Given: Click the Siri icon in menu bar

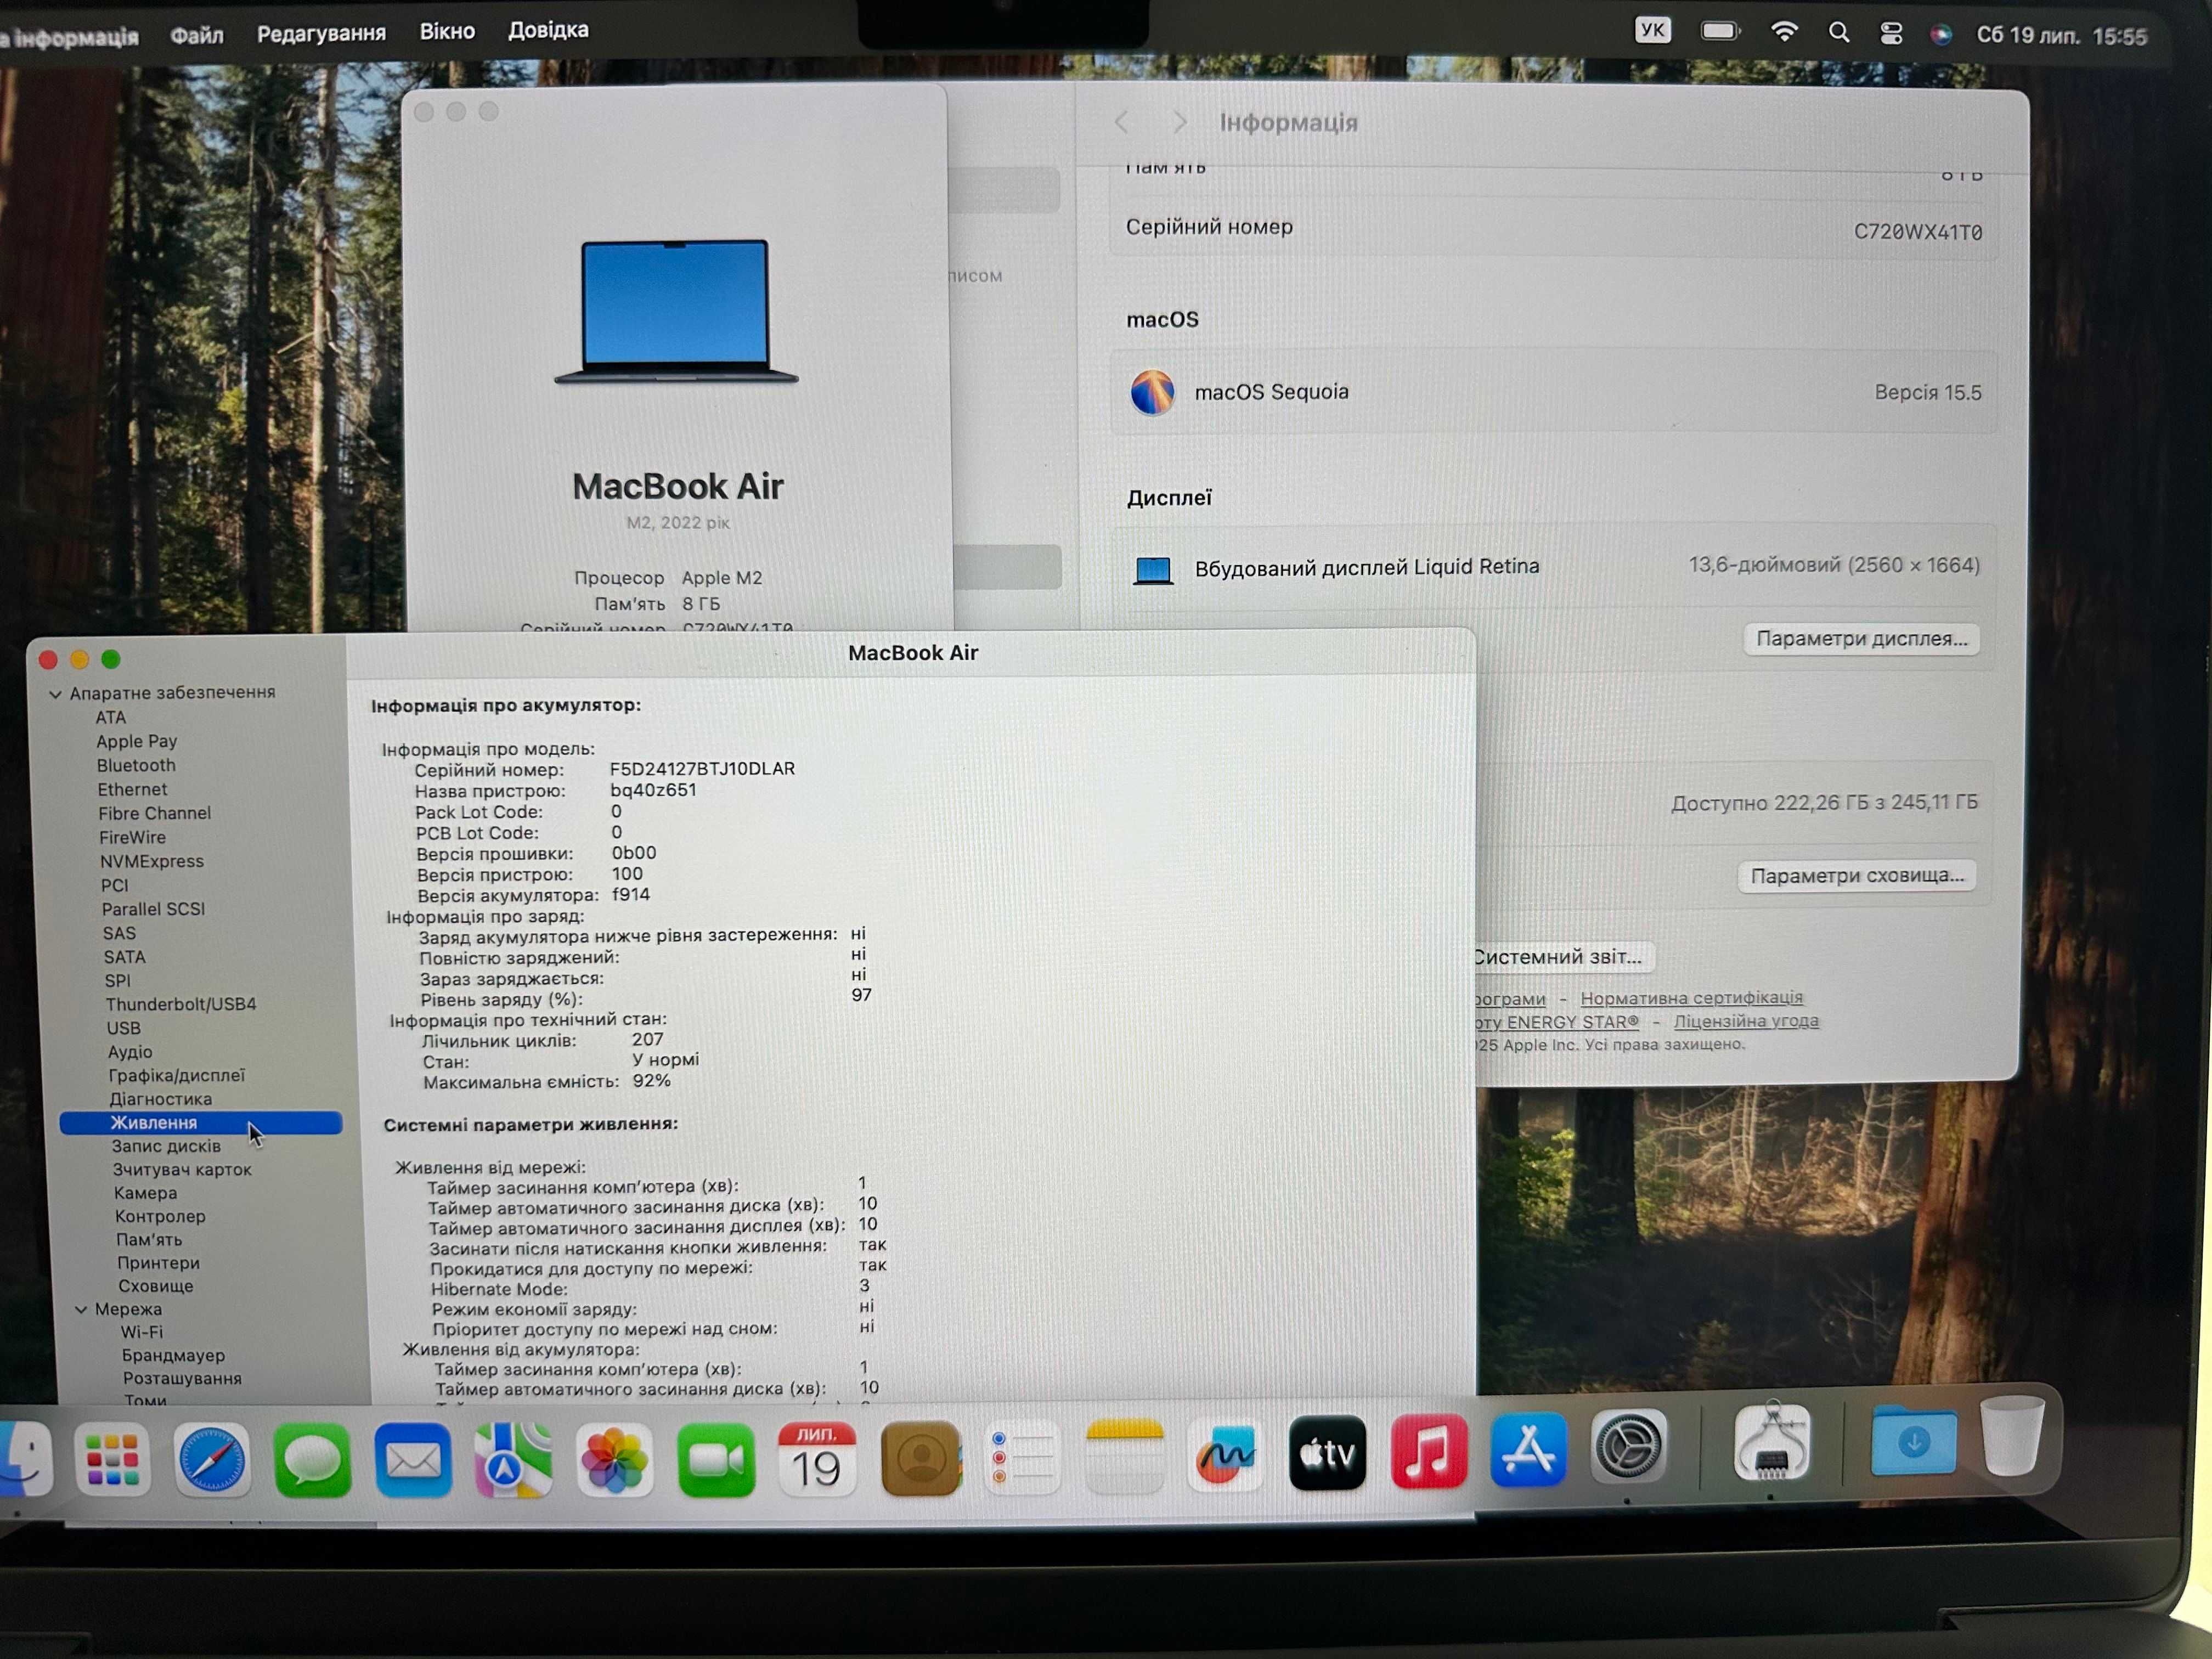Looking at the screenshot, I should pyautogui.click(x=1940, y=35).
